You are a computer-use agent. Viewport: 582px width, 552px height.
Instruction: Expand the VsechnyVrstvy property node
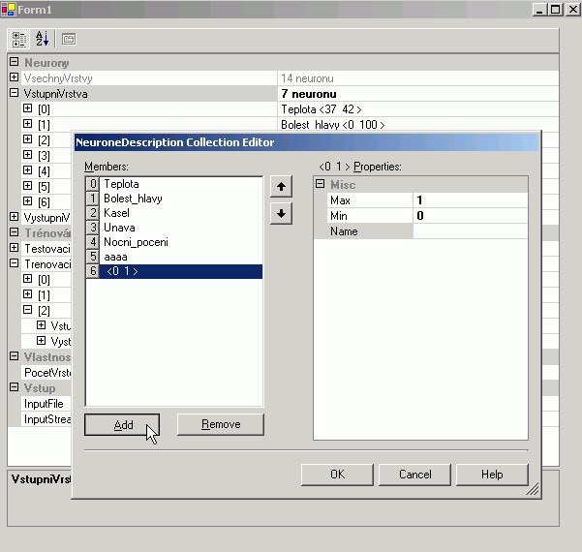pos(14,77)
